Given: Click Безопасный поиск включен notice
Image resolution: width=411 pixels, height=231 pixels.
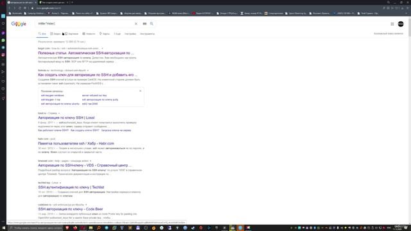Looking at the screenshot, I should [389, 33].
